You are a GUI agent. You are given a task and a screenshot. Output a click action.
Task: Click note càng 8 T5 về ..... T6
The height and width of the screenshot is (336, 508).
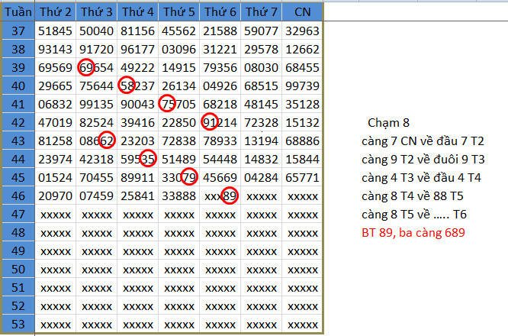[x=414, y=215]
